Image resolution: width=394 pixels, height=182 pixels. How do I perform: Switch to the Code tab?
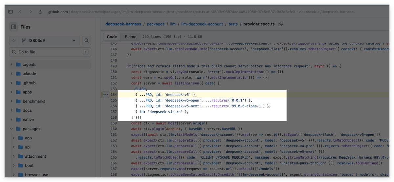pyautogui.click(x=112, y=37)
